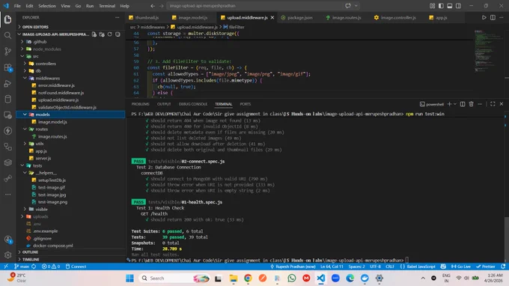This screenshot has width=509, height=286.
Task: Go forward with navigation arrow
Action: click(x=162, y=6)
